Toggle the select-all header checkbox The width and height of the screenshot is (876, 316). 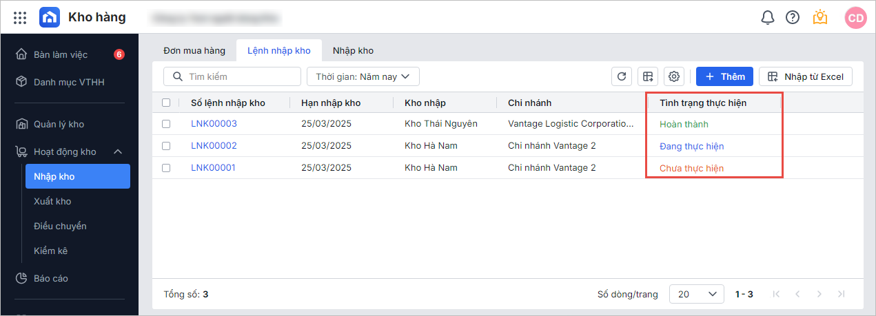click(166, 103)
